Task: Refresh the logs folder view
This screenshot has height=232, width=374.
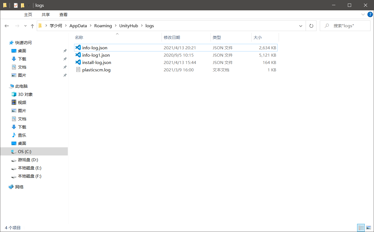Action: [311, 26]
